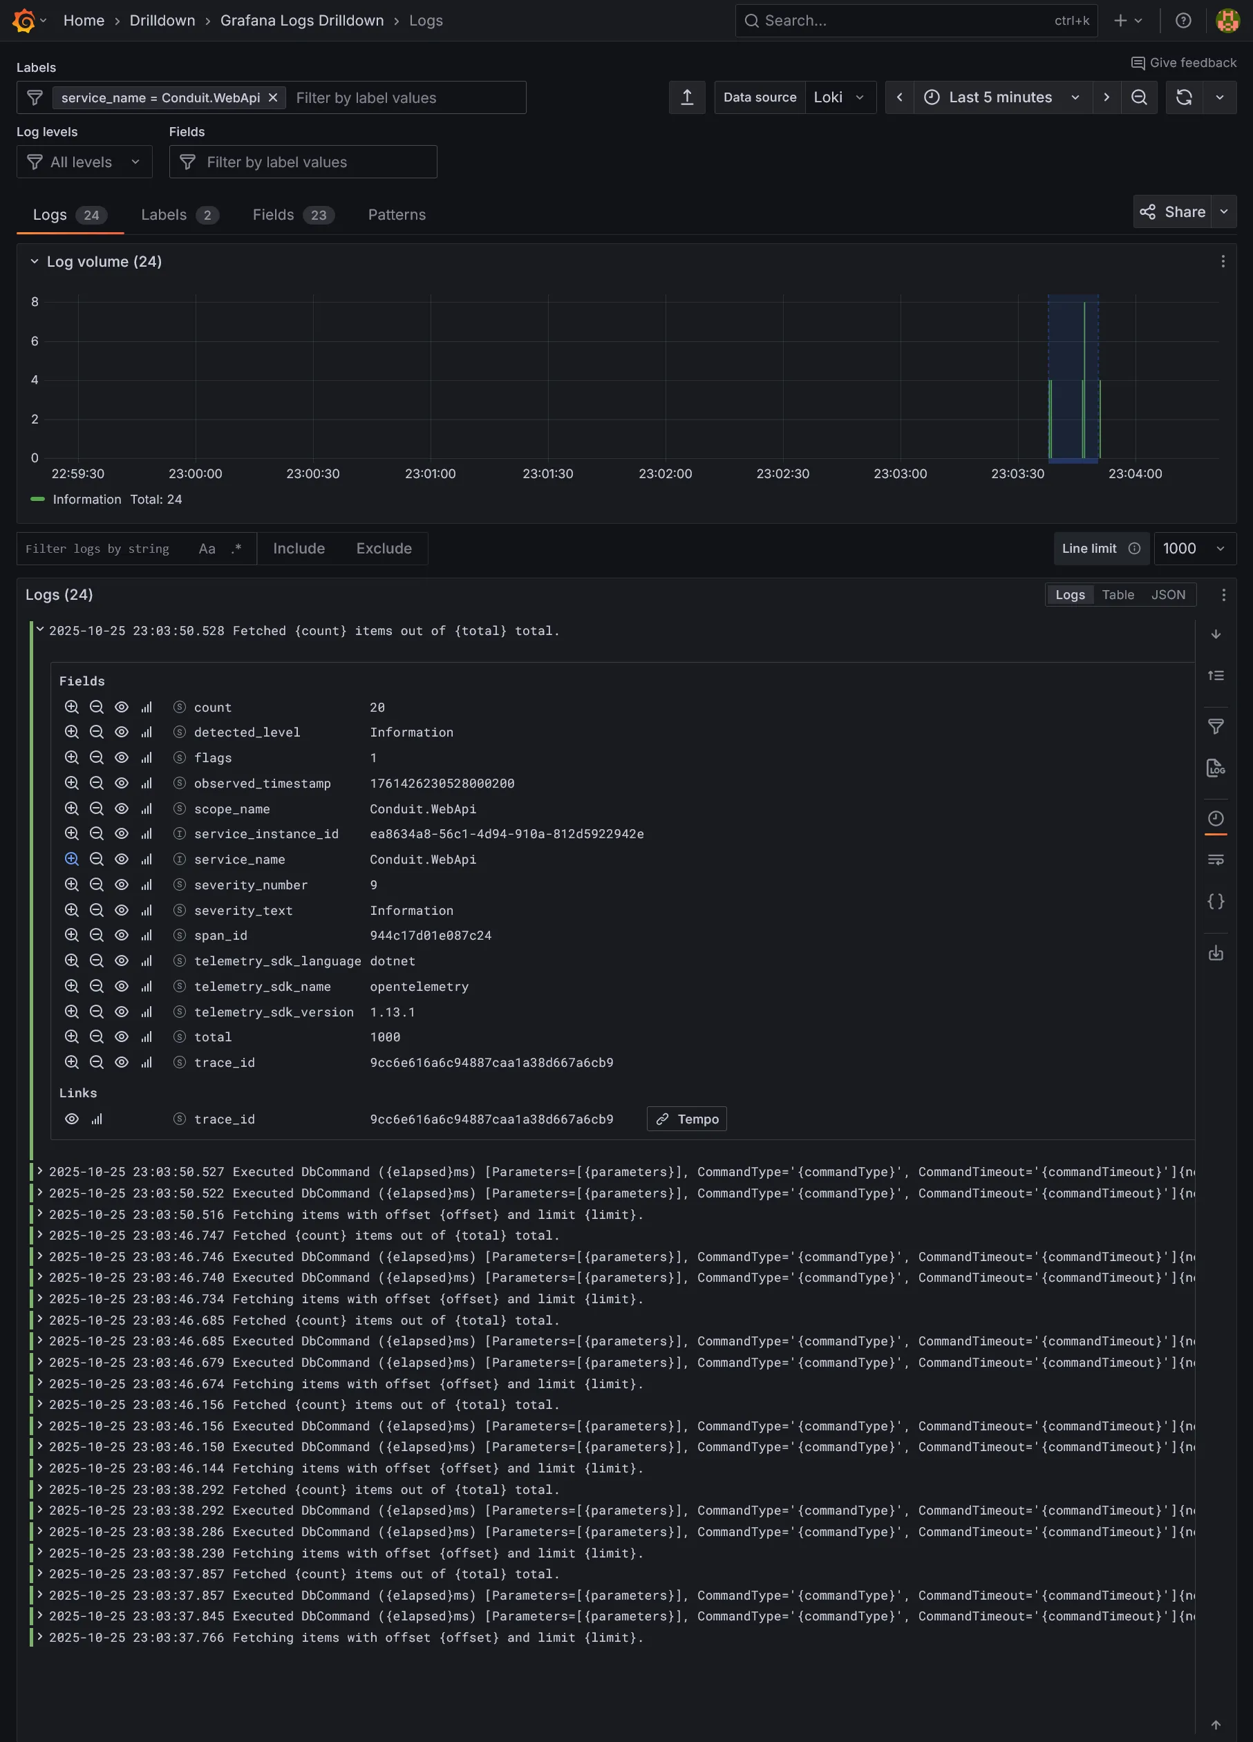The image size is (1253, 1742).
Task: Open the Last 5 minutes time picker
Action: click(x=1002, y=97)
